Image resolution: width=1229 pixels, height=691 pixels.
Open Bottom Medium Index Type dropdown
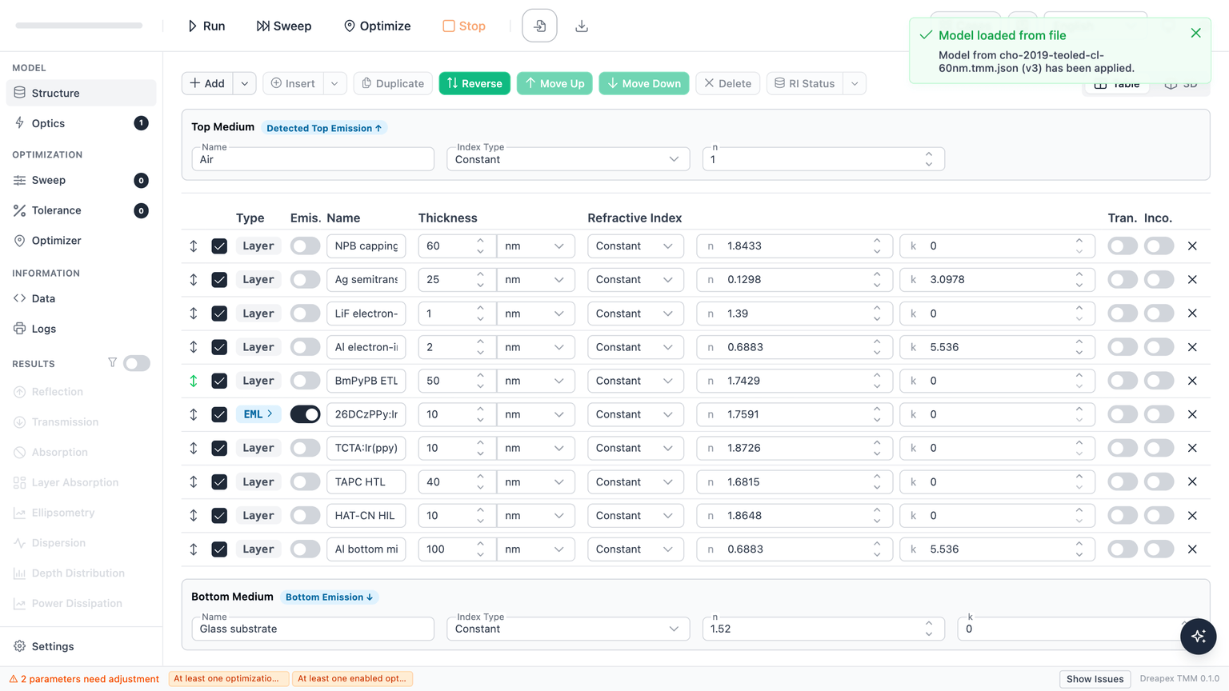(x=567, y=629)
